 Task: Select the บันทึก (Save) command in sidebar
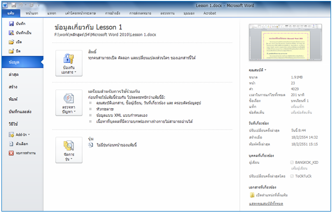coord(17,24)
